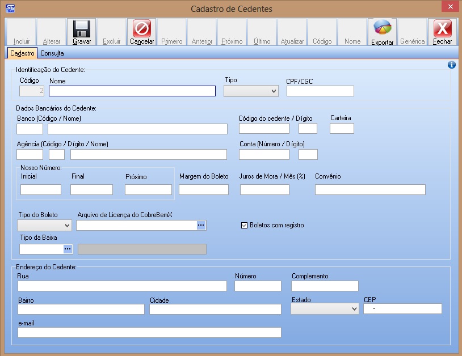The height and width of the screenshot is (356, 462).
Task: Click the e-mail input field
Action: click(x=149, y=332)
